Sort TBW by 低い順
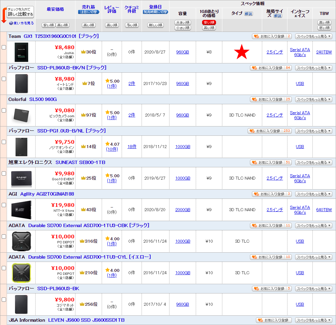Viewport: 336px width, 325px height. click(324, 28)
